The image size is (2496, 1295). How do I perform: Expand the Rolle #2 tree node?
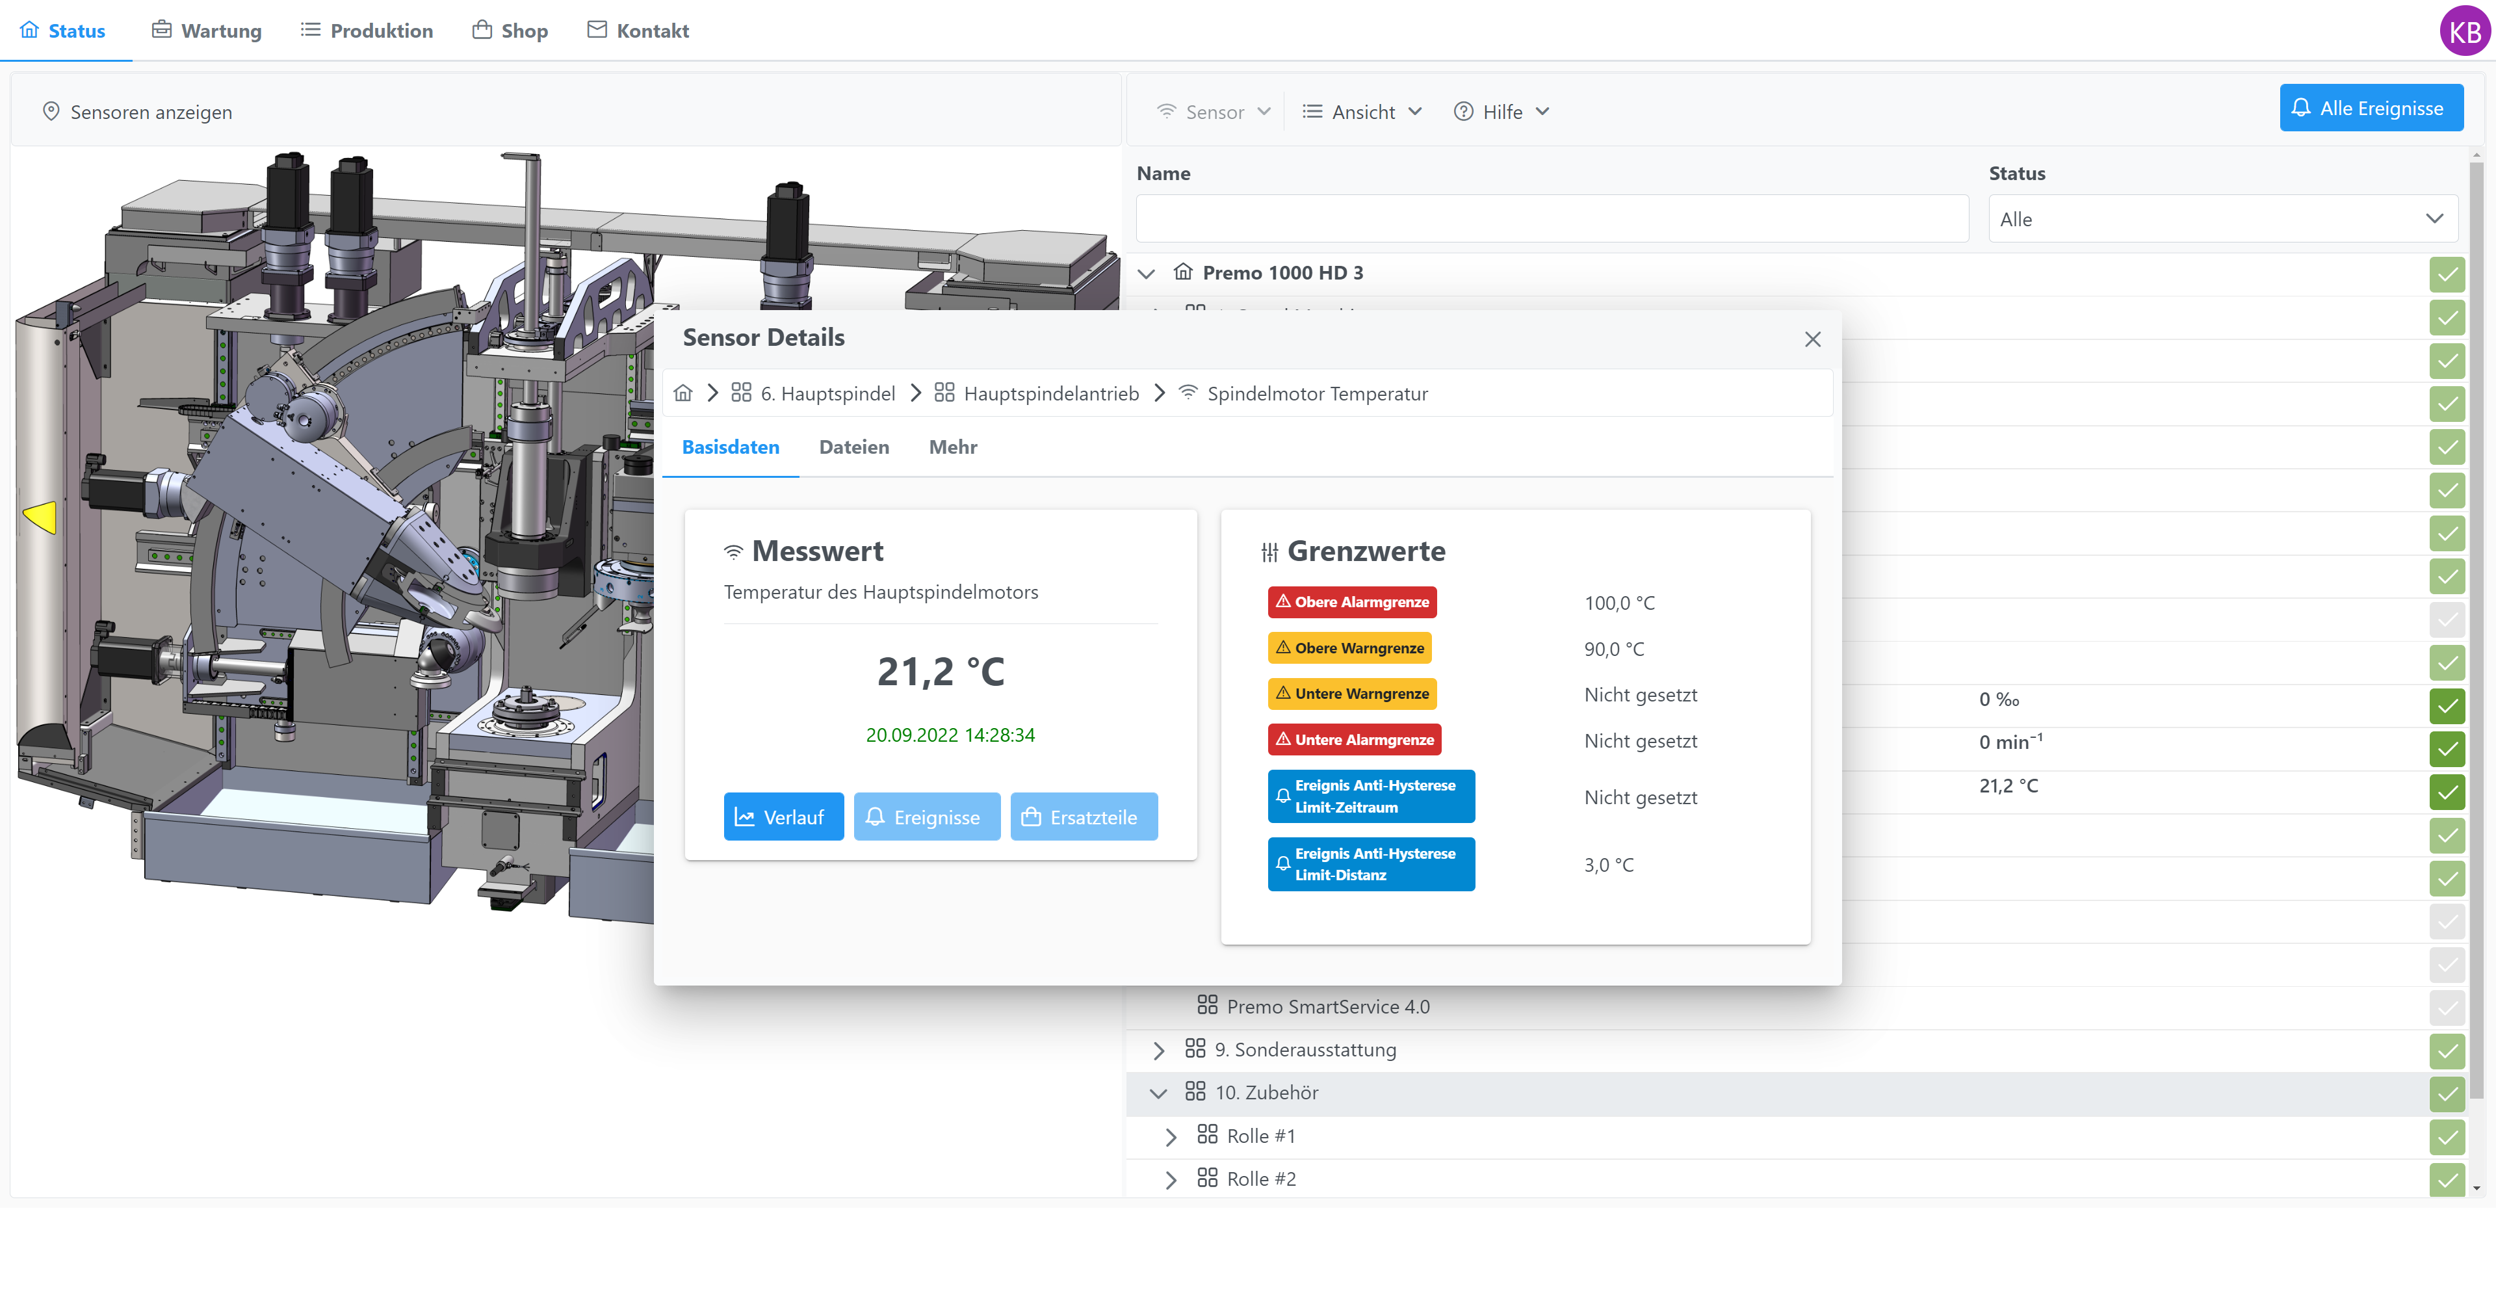(1171, 1180)
